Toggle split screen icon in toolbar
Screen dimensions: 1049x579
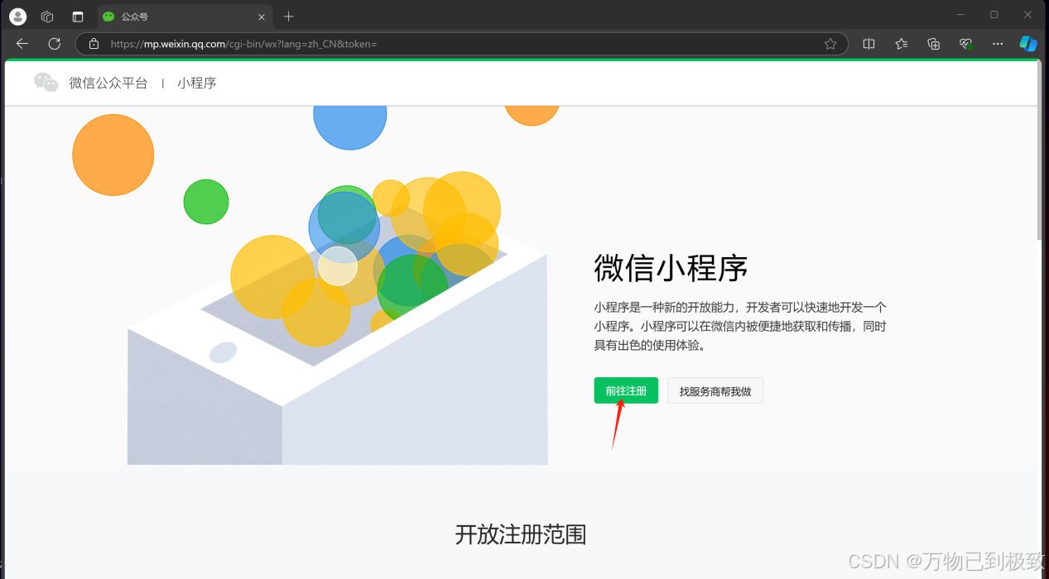869,44
